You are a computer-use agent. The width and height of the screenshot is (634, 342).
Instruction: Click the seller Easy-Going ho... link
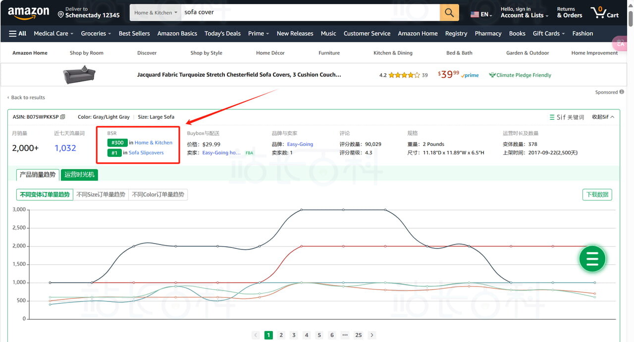[x=221, y=153]
